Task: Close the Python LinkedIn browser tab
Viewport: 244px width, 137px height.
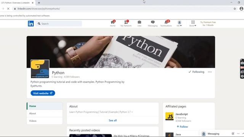Action: pos(32,3)
